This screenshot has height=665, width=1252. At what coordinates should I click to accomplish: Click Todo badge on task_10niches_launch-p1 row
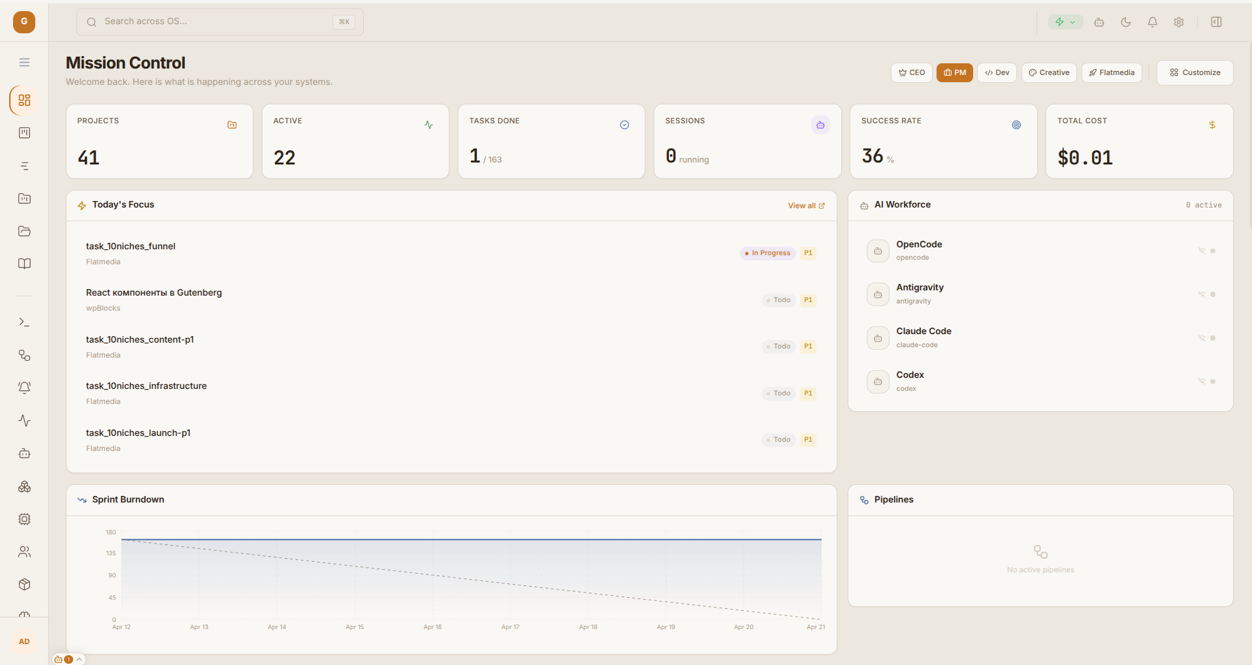pyautogui.click(x=778, y=440)
